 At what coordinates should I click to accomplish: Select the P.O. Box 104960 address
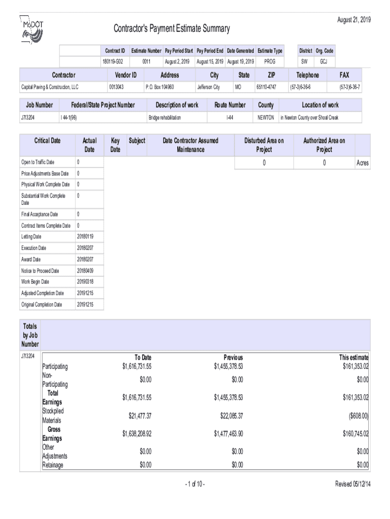(160, 87)
